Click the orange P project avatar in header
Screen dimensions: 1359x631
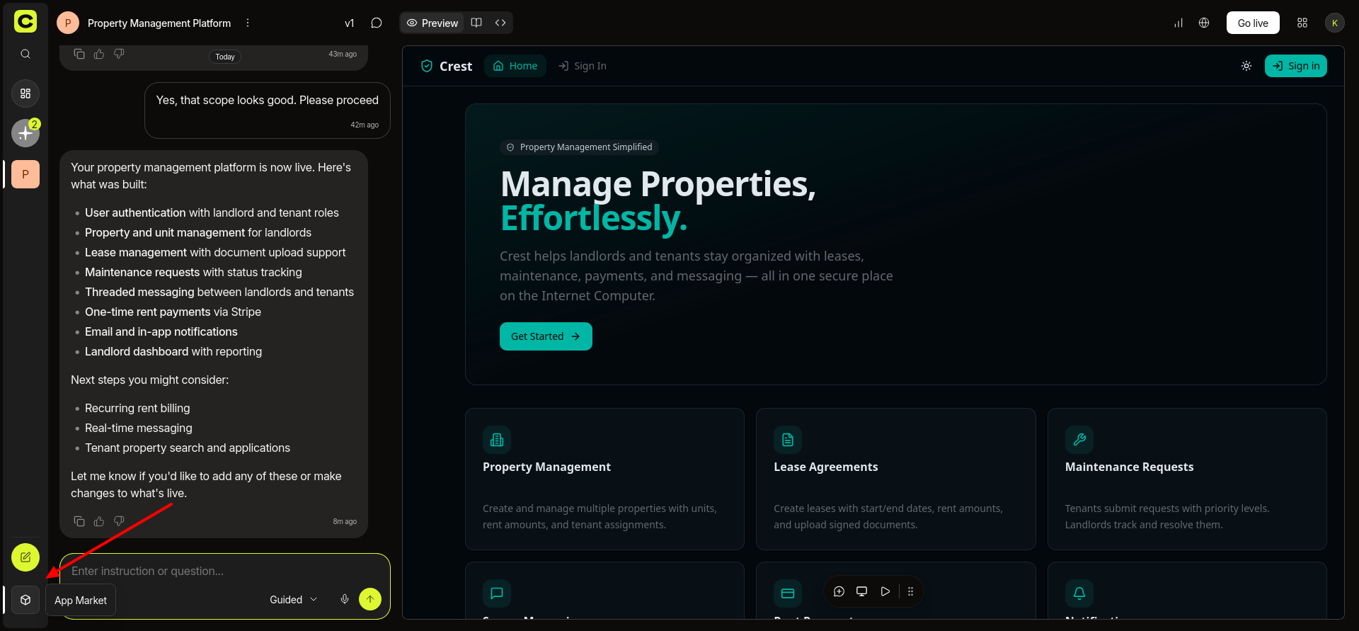pyautogui.click(x=68, y=23)
